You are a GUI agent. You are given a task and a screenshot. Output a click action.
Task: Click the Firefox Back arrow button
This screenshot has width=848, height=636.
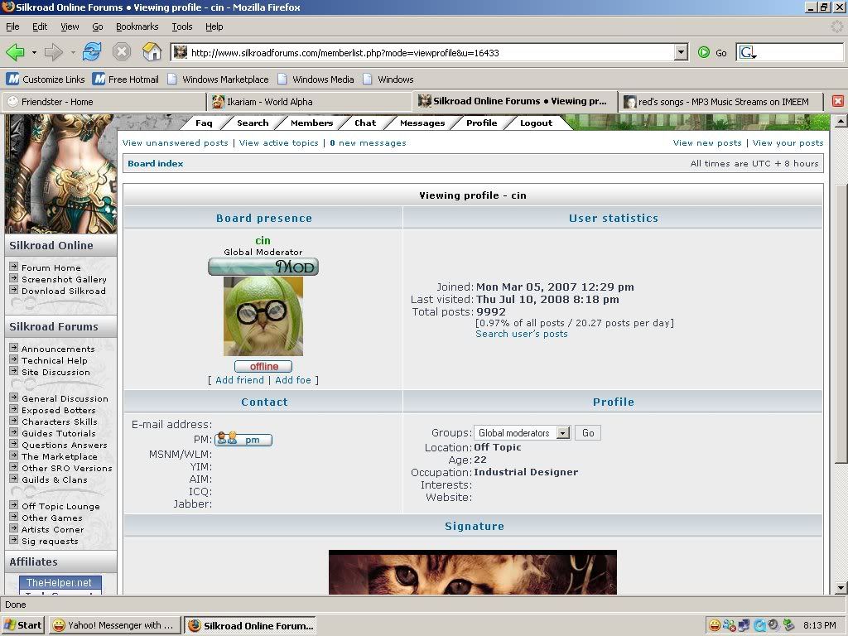[15, 52]
